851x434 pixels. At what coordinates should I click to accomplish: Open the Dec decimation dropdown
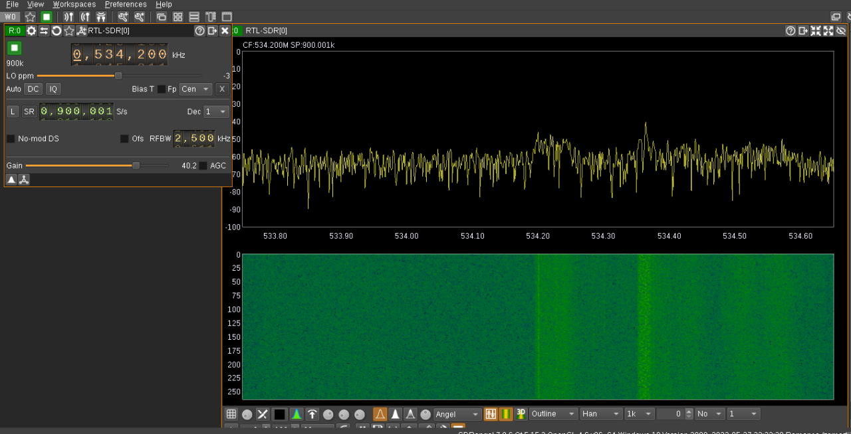coord(216,111)
